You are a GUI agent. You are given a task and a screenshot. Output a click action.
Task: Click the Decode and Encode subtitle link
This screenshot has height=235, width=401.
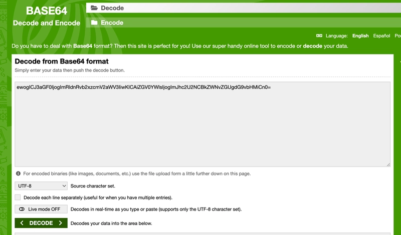tap(47, 23)
